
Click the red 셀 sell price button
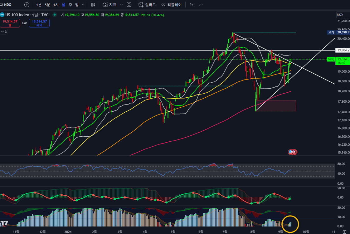tap(10, 23)
